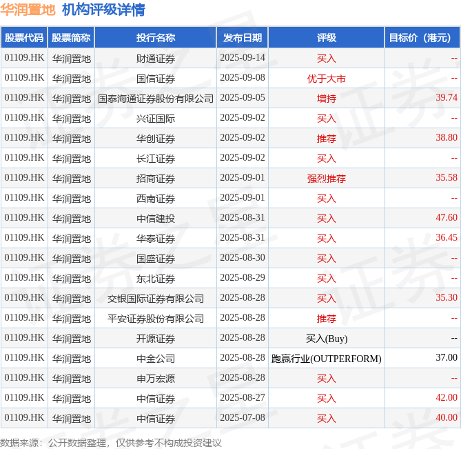Click 跑赢行业(OUTPERFORM) rating
The height and width of the screenshot is (449, 461).
(x=327, y=359)
